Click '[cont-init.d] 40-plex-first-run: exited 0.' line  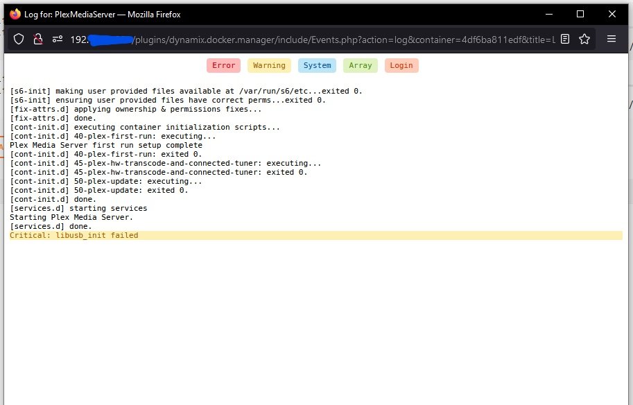(106, 154)
